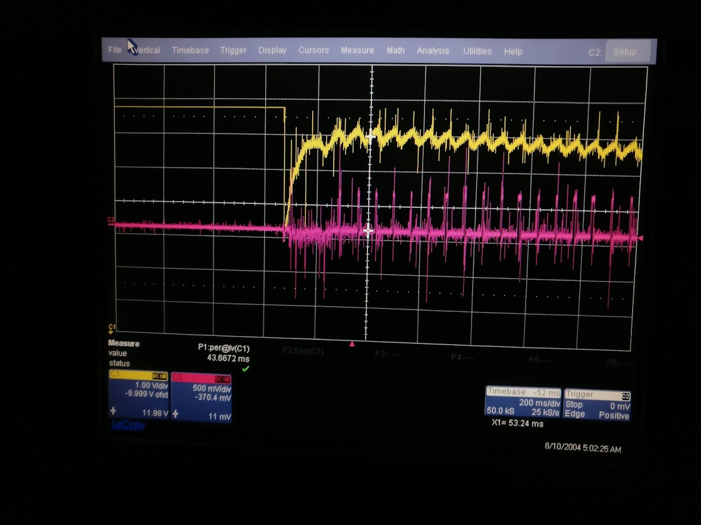The image size is (701, 525).
Task: Click the Measure label in the readout area
Action: tap(124, 343)
